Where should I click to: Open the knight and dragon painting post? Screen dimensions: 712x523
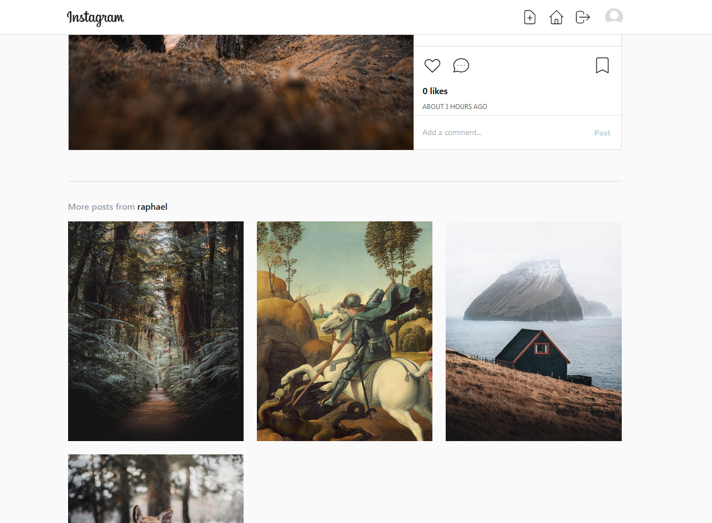click(344, 331)
